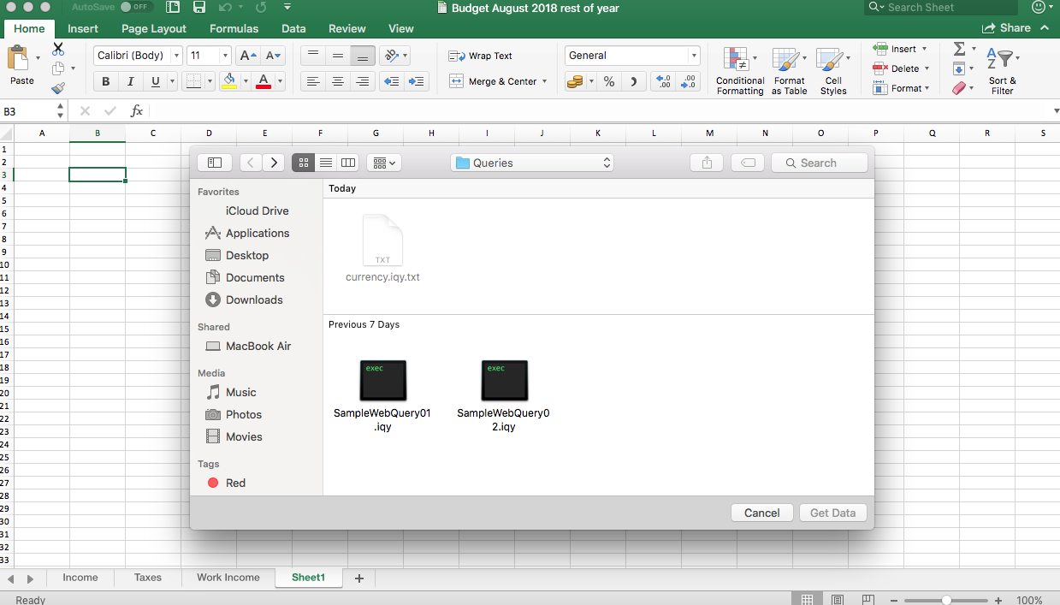Select Downloads in the Favorites sidebar

point(254,300)
